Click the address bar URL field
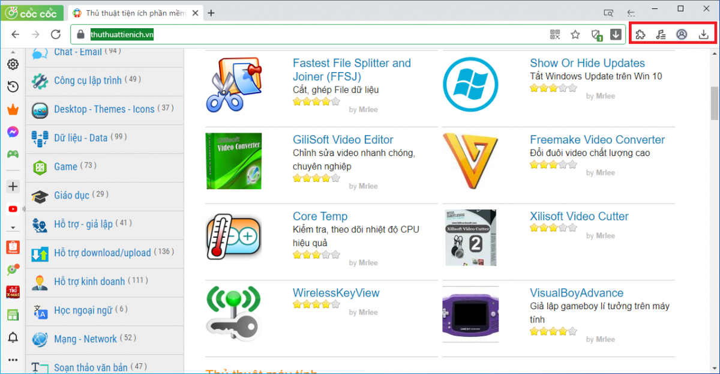The width and height of the screenshot is (720, 374). tap(300, 35)
